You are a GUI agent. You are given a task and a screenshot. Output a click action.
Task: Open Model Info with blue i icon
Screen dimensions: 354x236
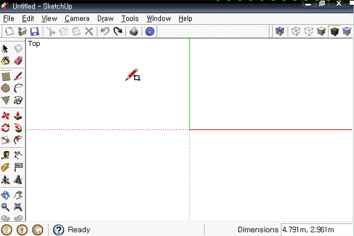point(150,32)
